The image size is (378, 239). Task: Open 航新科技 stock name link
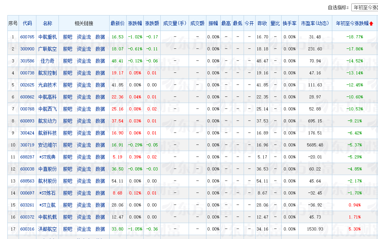click(48, 133)
